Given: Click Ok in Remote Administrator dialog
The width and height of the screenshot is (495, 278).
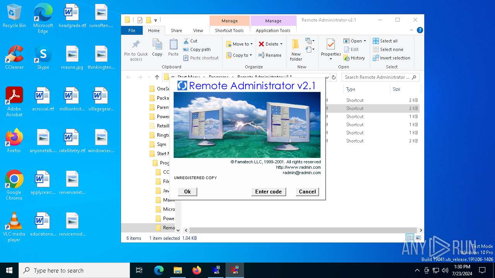Looking at the screenshot, I should [188, 192].
